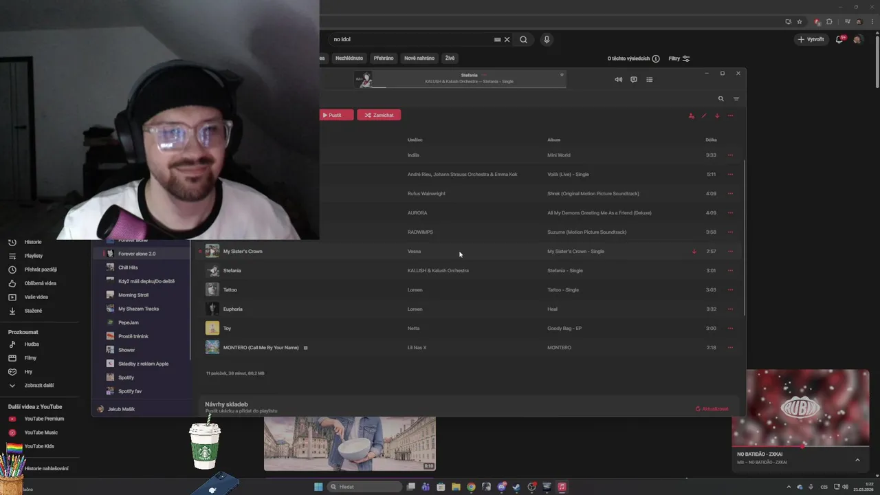Screen dimensions: 880x495
Task: Open Oblíbená videa in the YouTube sidebar
Action: click(40, 283)
